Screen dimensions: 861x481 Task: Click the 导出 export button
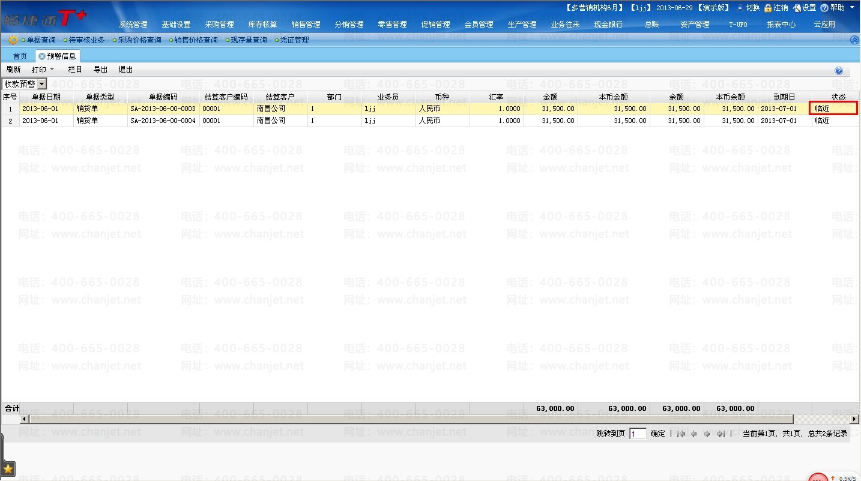click(x=100, y=70)
